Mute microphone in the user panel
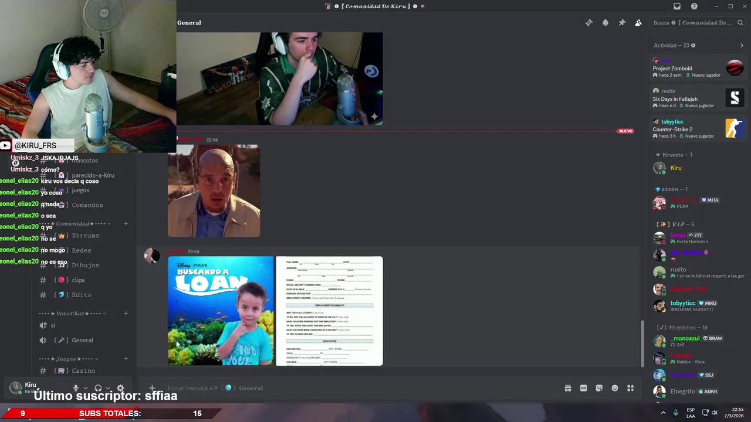This screenshot has width=751, height=422. tap(76, 388)
